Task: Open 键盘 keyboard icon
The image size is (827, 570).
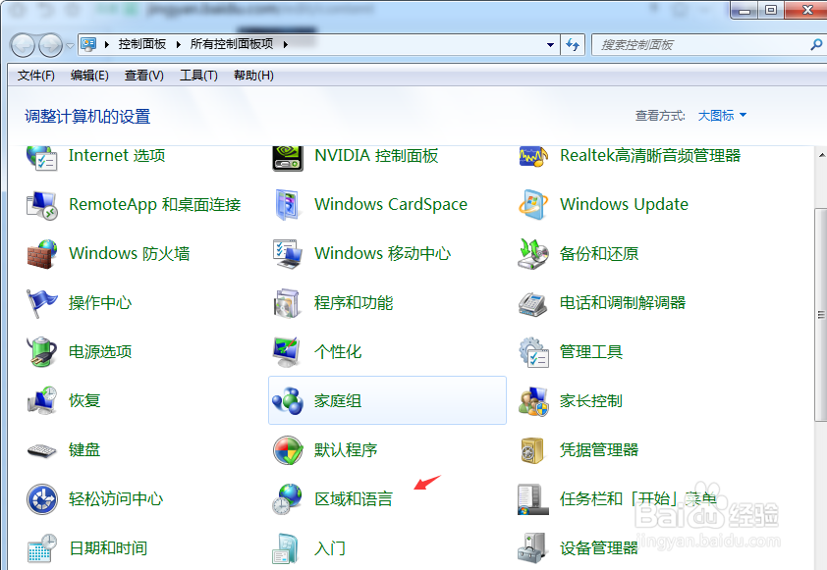Action: [42, 451]
